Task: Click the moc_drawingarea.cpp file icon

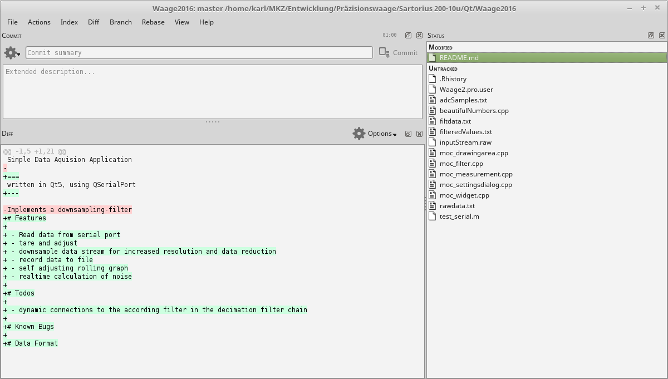Action: pos(433,152)
